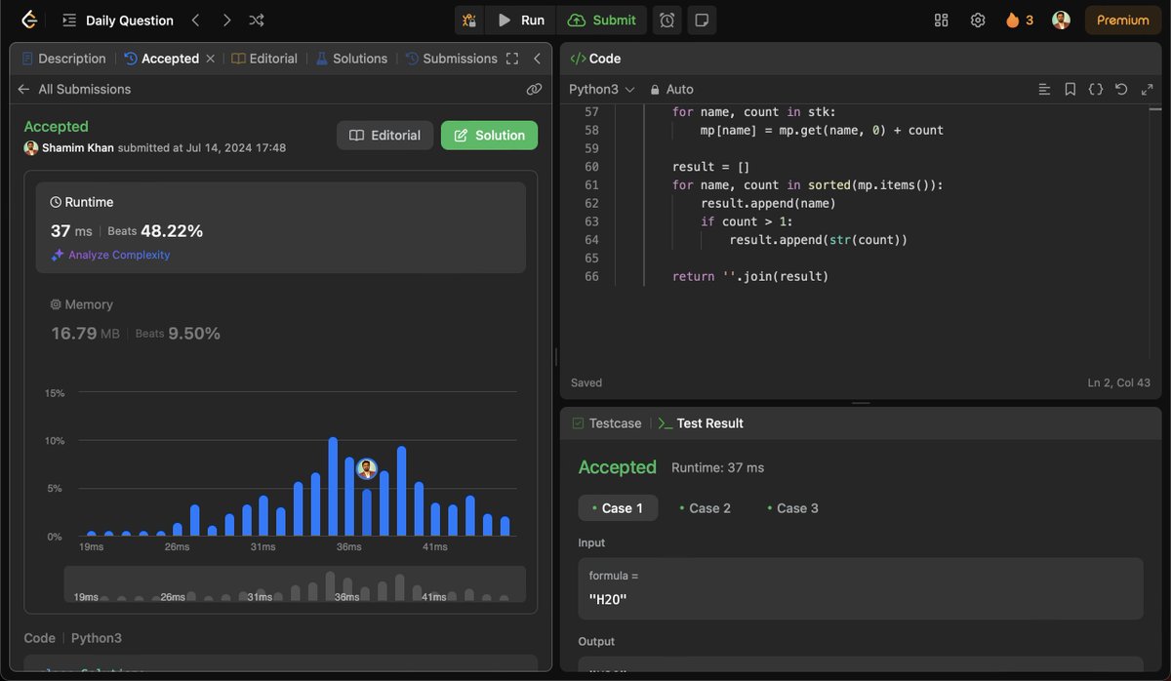The width and height of the screenshot is (1171, 681).
Task: Open the profile avatar in top bar
Action: click(1061, 20)
